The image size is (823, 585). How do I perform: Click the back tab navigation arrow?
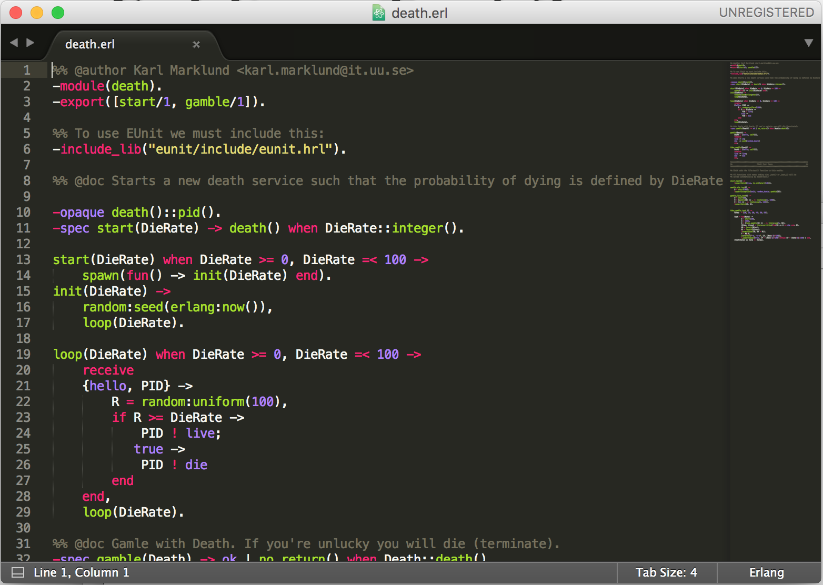pos(14,43)
